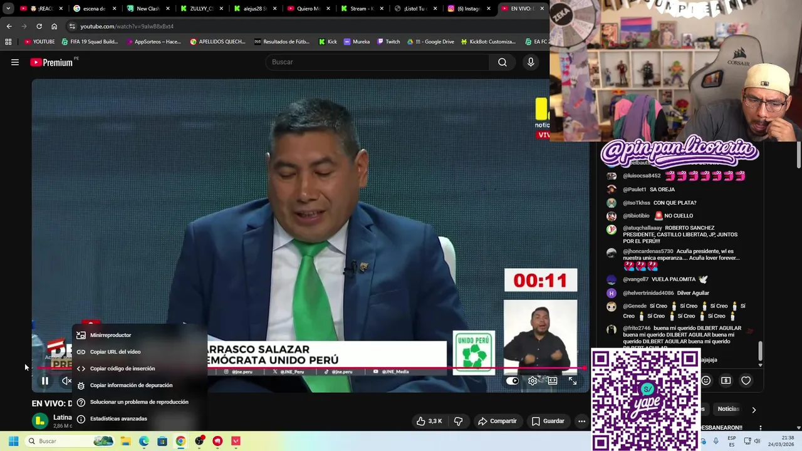This screenshot has height=451, width=802.
Task: Dislike the video
Action: (458, 421)
